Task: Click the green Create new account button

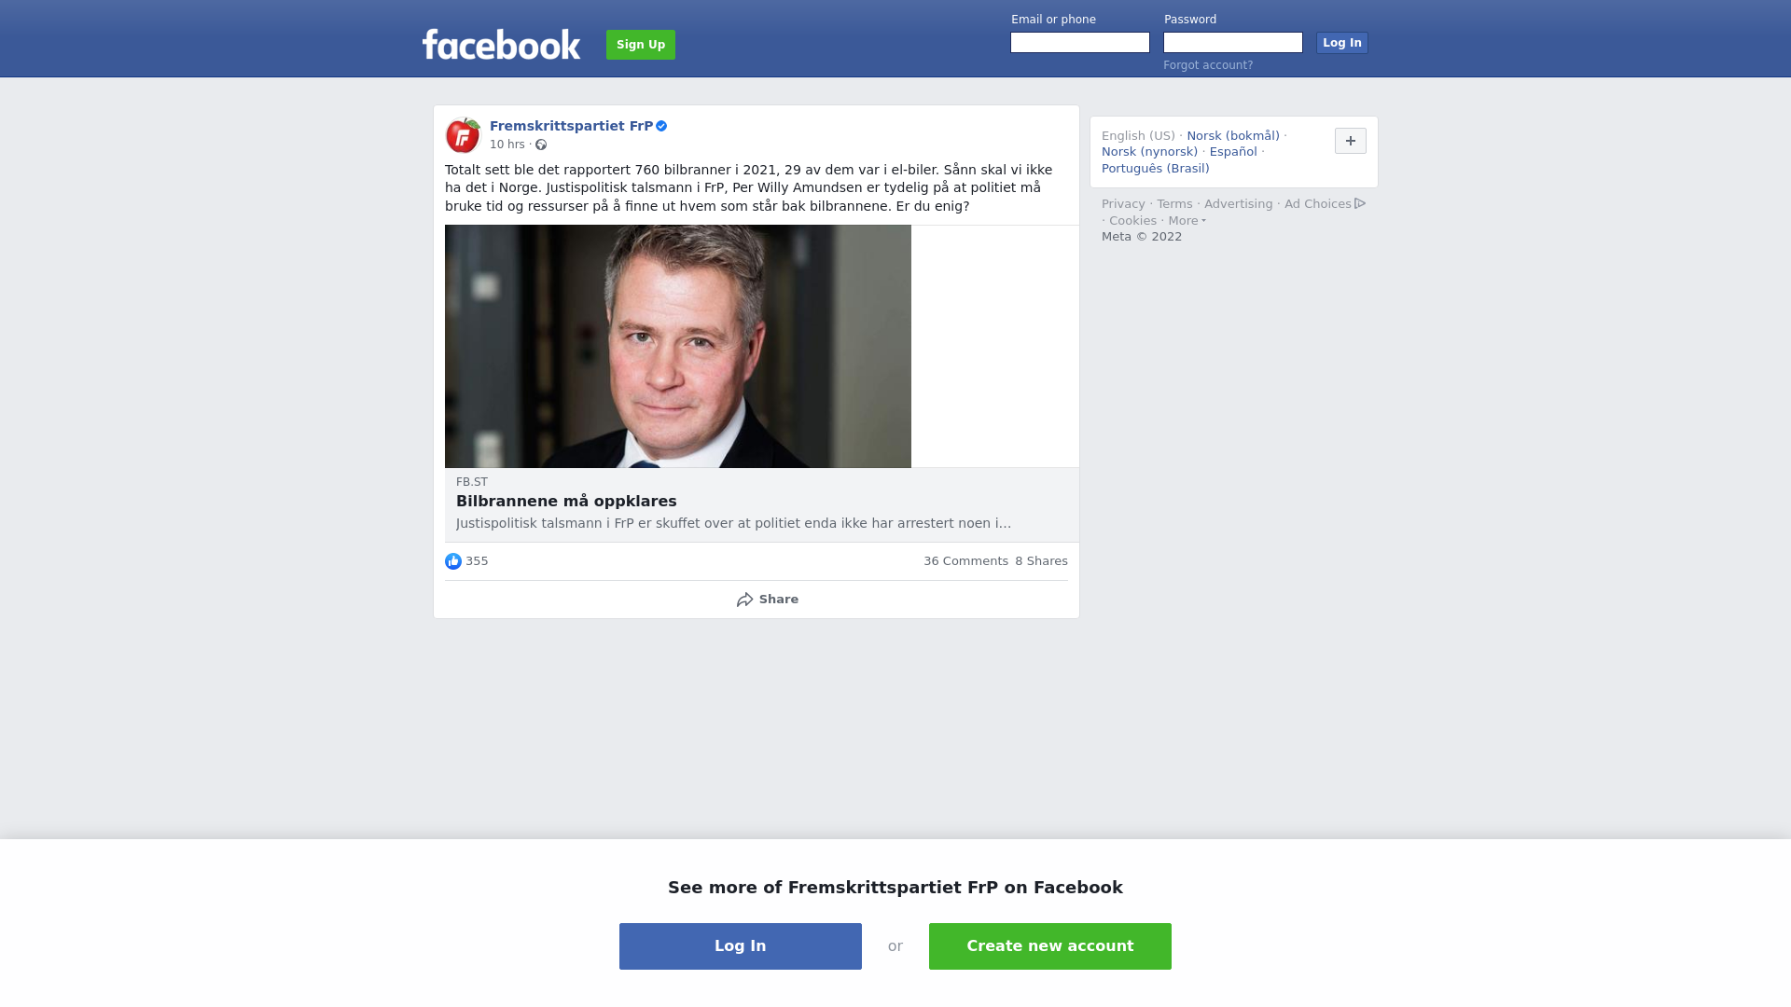Action: (1050, 946)
